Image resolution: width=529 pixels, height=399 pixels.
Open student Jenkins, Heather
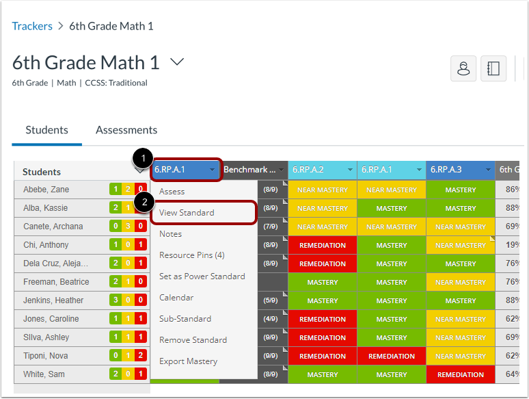[53, 300]
